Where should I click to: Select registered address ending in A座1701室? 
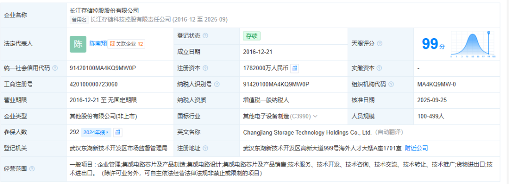(322, 148)
